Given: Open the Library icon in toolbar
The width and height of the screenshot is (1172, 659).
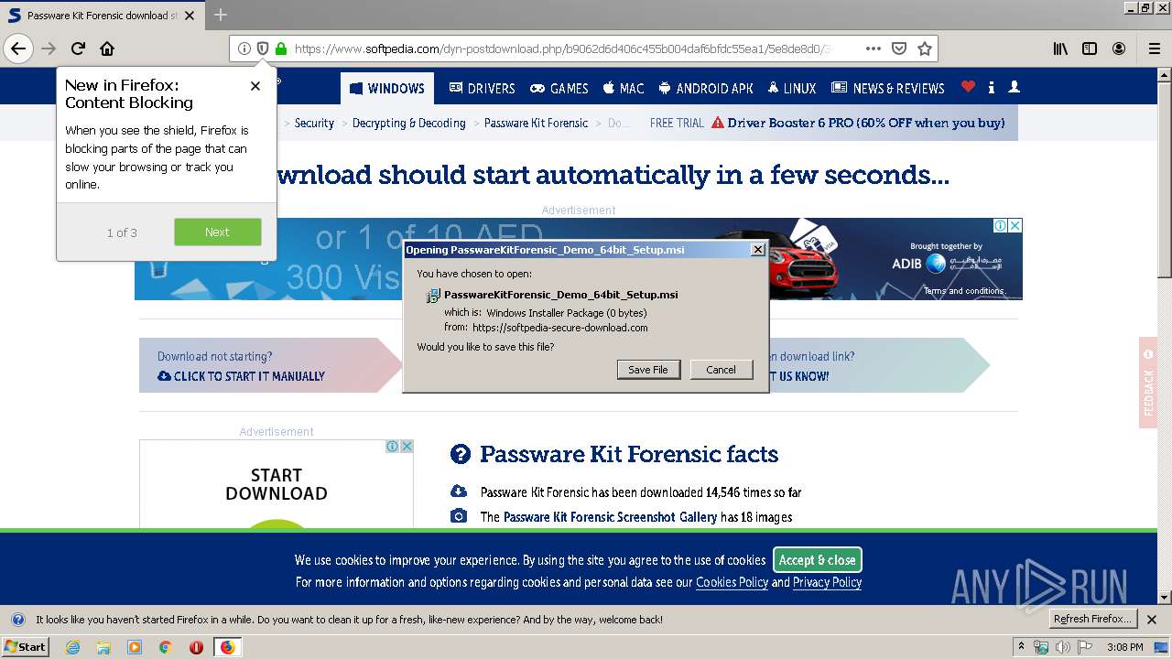Looking at the screenshot, I should click(x=1060, y=49).
